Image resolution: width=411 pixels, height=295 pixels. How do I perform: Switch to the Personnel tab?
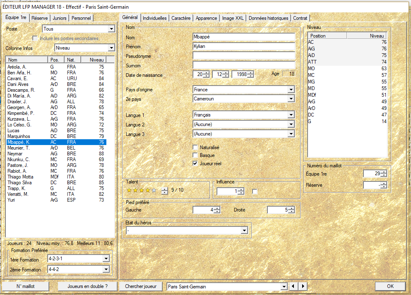[x=81, y=18]
